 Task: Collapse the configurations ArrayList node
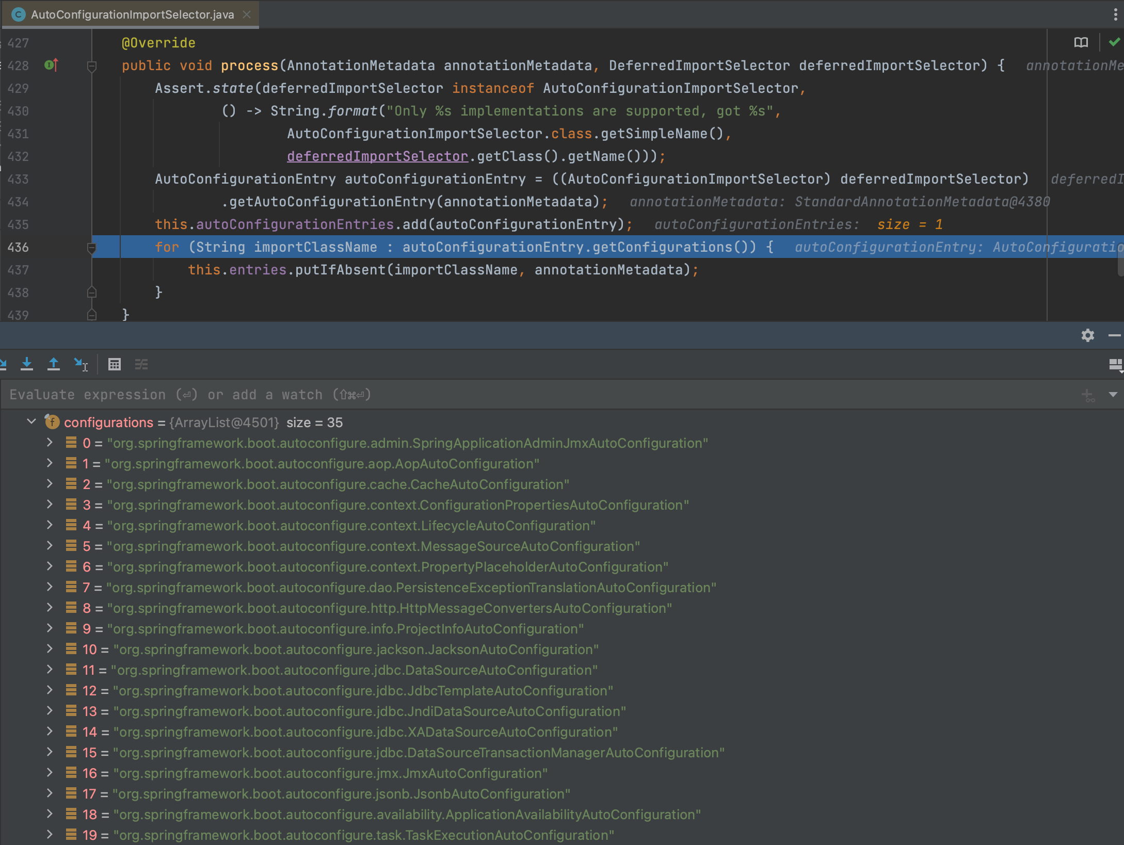click(x=31, y=422)
